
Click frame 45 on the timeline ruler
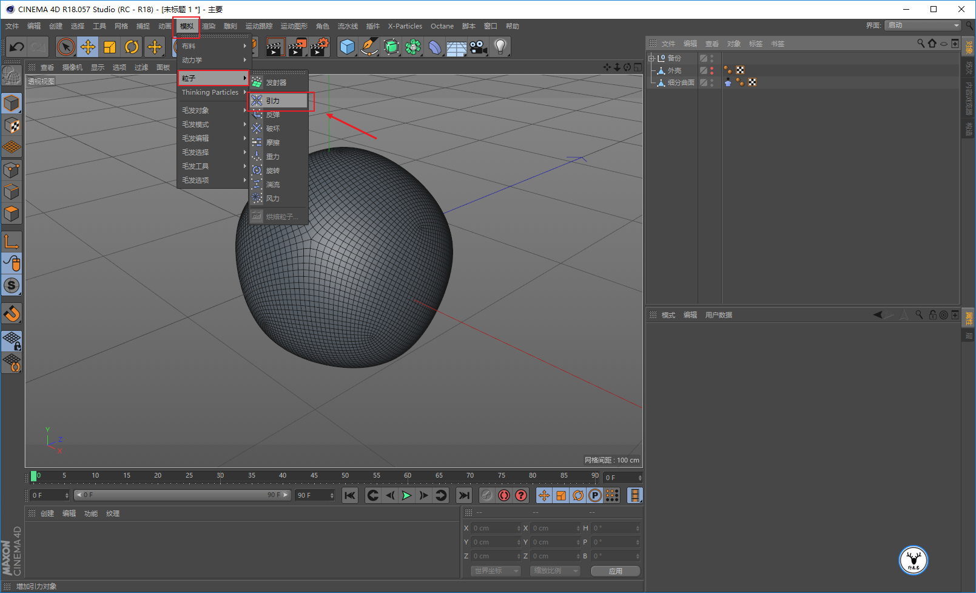[x=314, y=477]
